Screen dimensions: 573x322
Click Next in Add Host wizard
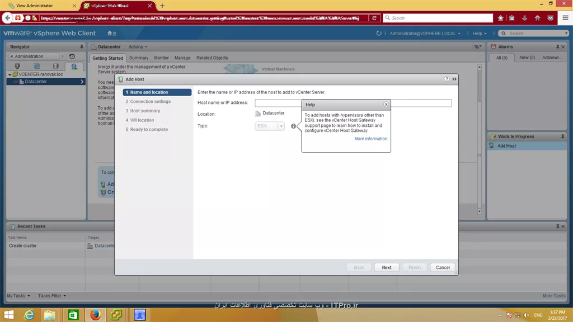[x=387, y=267]
